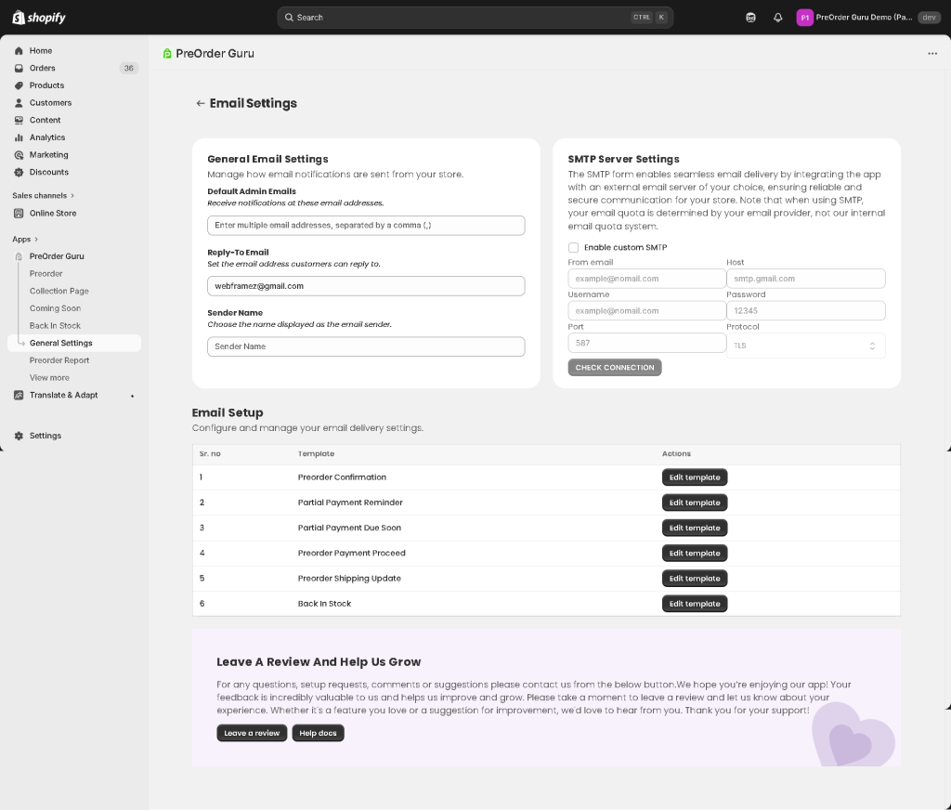Edit template for Preorder Confirmation

click(x=695, y=477)
